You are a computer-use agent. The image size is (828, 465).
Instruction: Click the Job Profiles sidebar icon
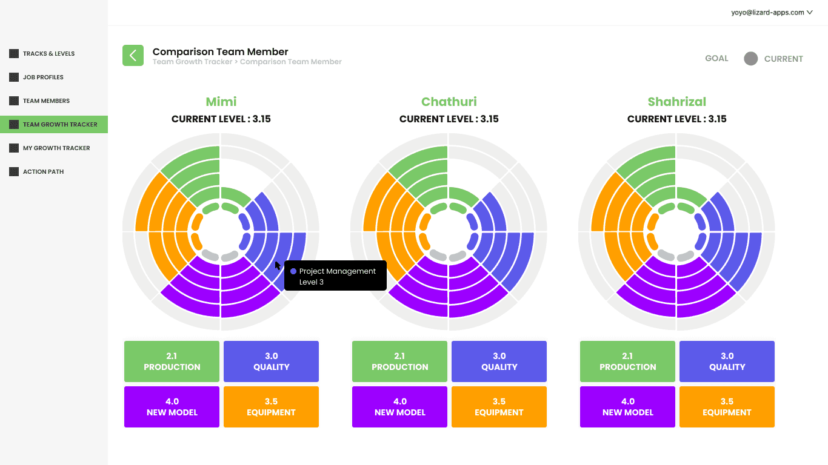click(14, 77)
